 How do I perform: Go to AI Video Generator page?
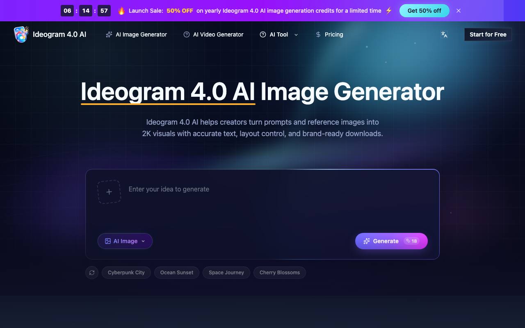tap(213, 34)
